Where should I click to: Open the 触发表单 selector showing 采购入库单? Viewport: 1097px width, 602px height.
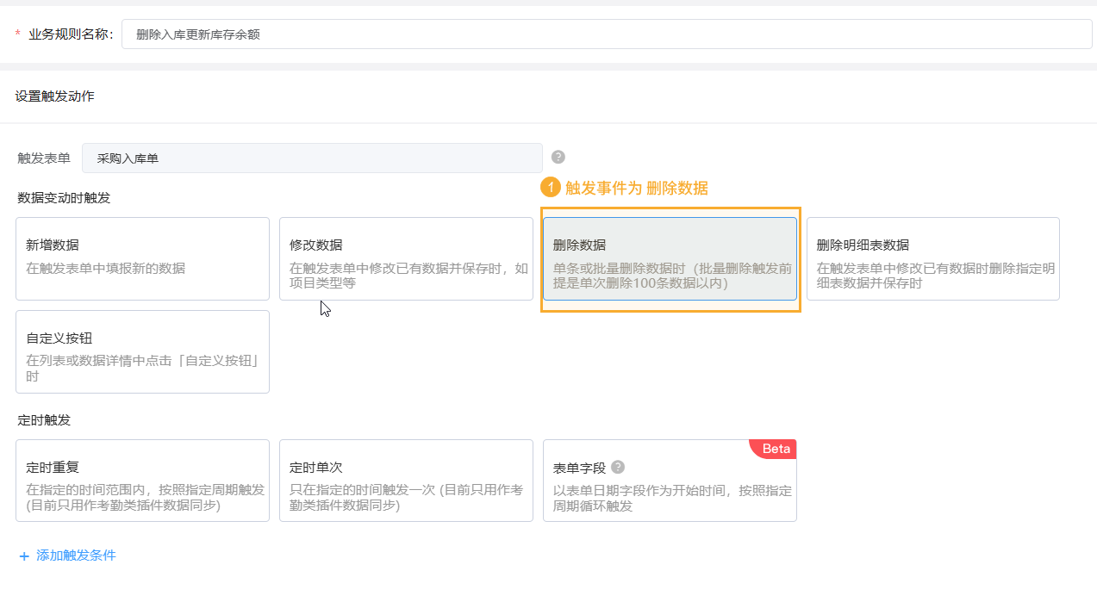pos(312,158)
